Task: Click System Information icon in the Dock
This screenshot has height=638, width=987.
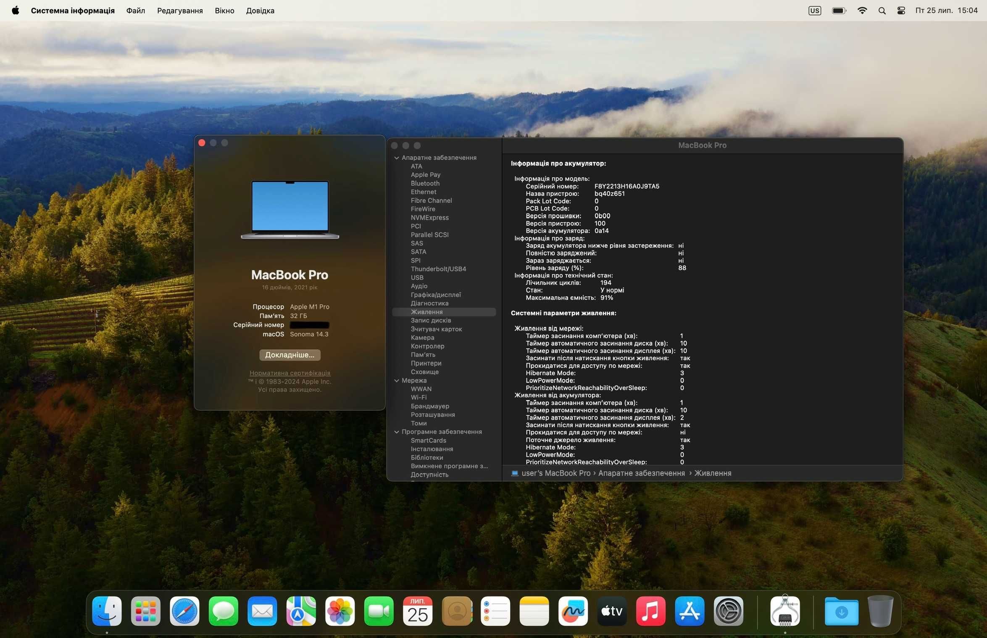Action: pos(785,611)
